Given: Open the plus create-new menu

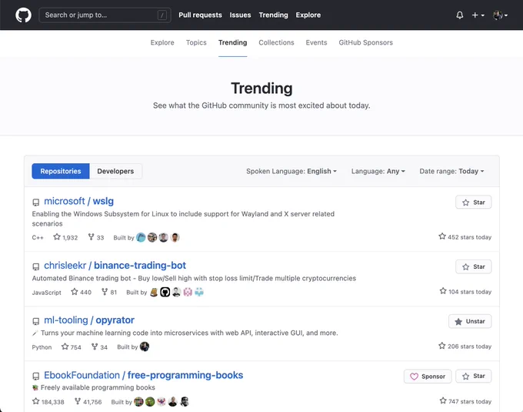Looking at the screenshot, I should pos(478,15).
